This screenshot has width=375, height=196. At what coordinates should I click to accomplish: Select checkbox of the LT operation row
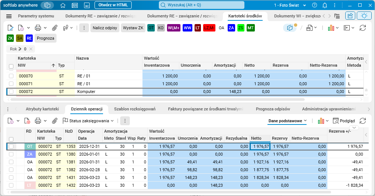pyautogui.click(x=11, y=185)
